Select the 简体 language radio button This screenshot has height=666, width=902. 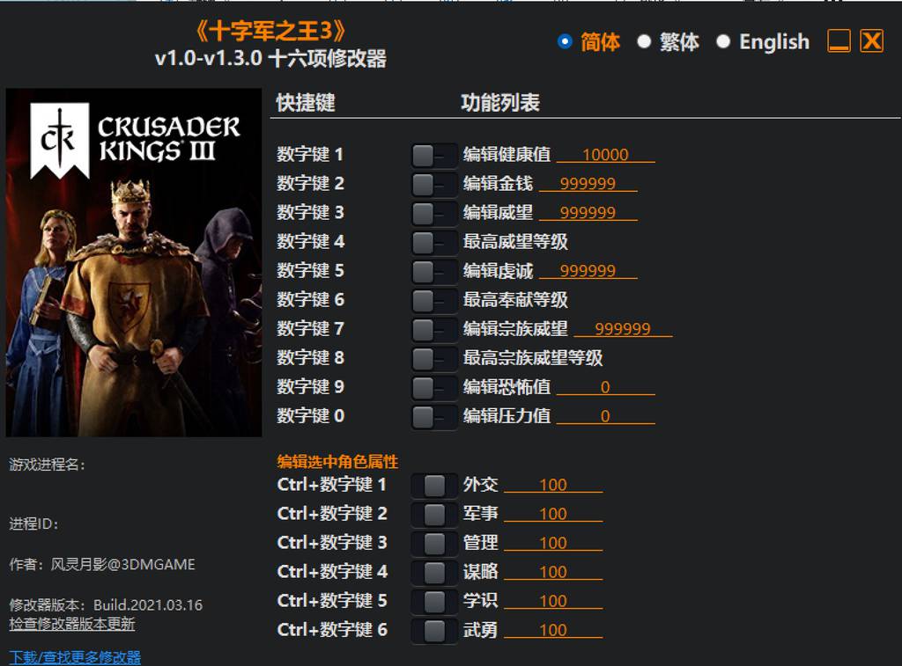point(565,41)
